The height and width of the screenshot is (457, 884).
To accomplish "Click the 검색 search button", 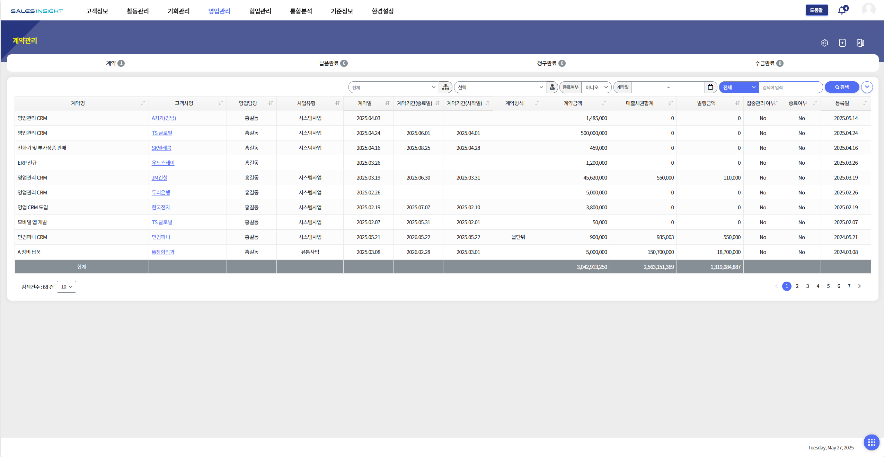I will 842,87.
